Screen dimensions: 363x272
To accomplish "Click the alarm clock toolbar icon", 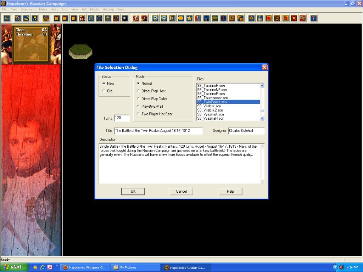I will tap(260, 18).
